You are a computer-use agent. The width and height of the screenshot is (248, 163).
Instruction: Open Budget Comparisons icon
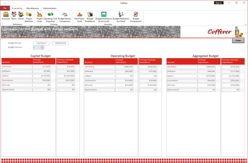tap(136, 17)
